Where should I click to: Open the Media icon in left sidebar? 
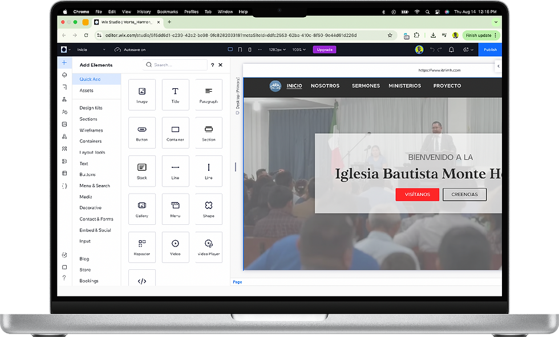(x=64, y=124)
